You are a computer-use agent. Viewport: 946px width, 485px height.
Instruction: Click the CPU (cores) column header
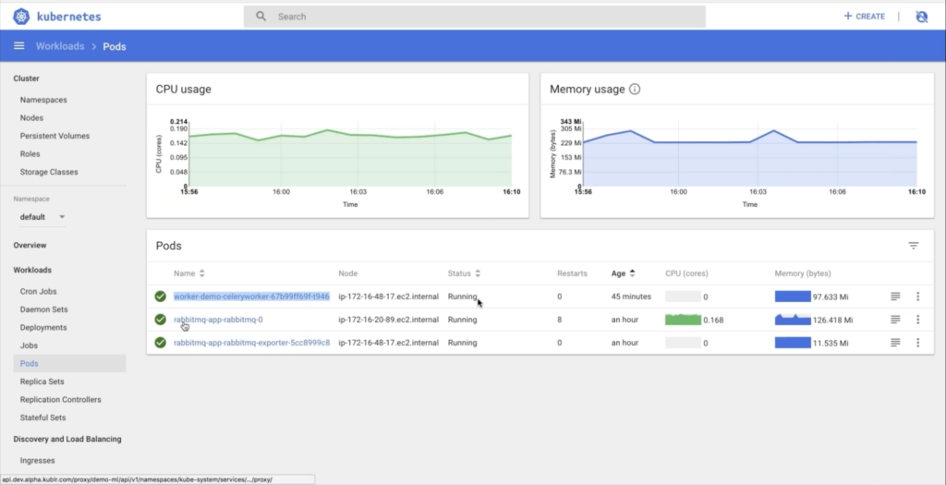tap(686, 273)
